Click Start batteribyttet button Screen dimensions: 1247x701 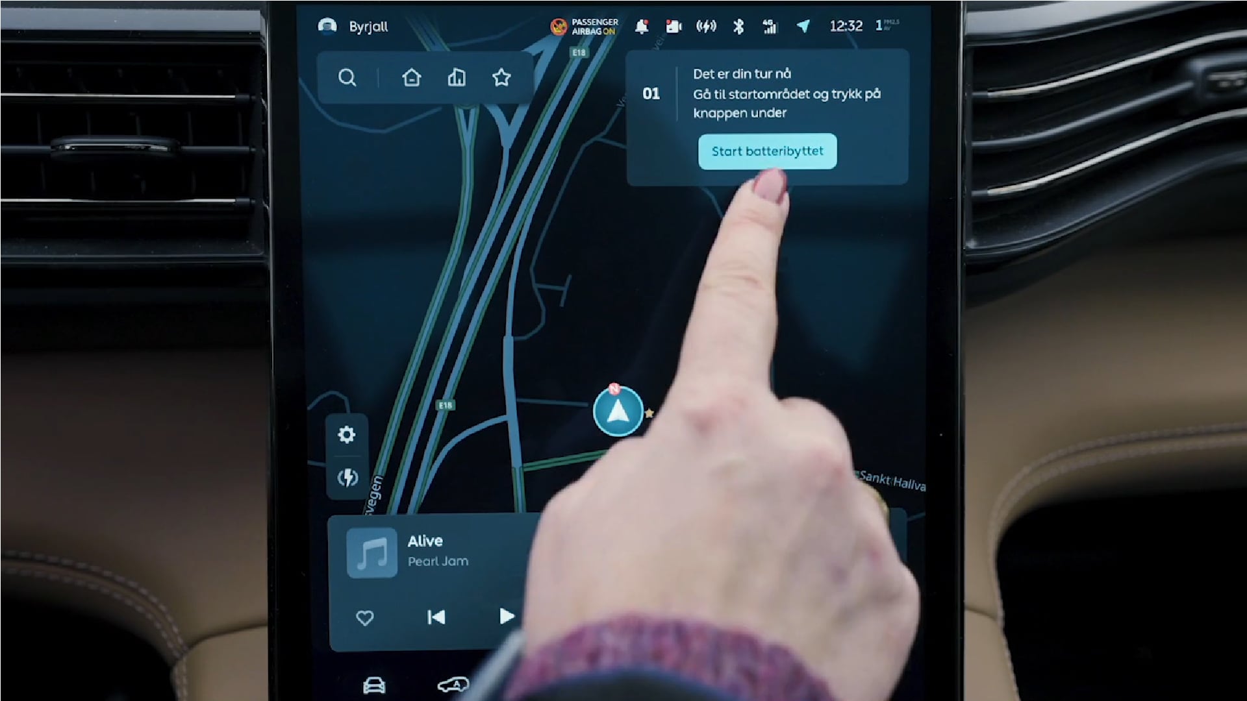click(x=766, y=151)
